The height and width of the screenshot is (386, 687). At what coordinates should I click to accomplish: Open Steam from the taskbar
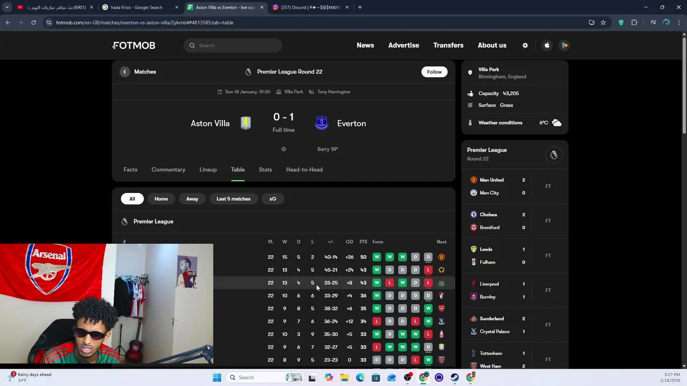455,377
